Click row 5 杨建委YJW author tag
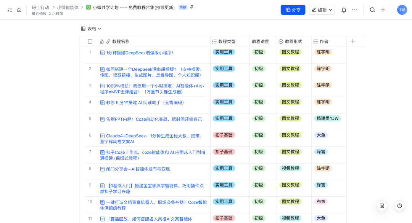 [327, 118]
